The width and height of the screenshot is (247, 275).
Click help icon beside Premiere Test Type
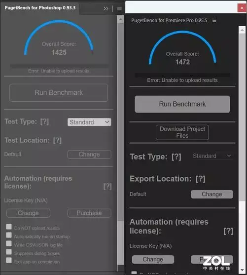point(176,157)
